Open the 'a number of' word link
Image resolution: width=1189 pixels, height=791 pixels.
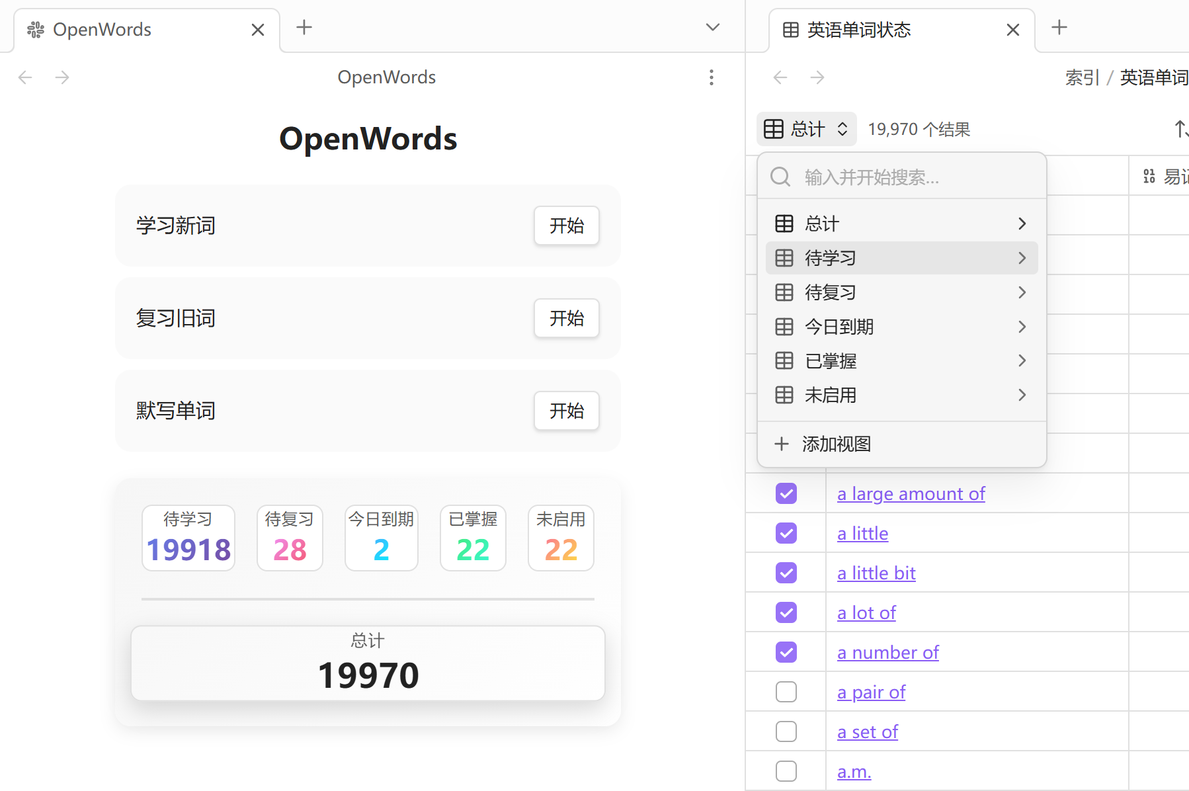pos(887,653)
